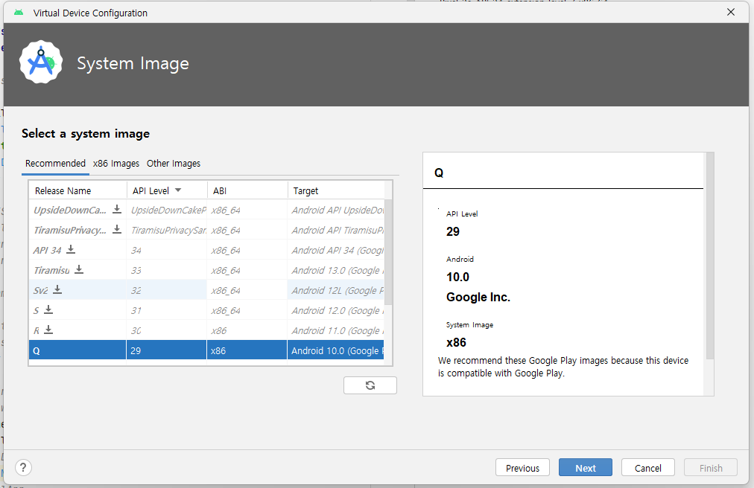Select the Android 12L target cell
This screenshot has width=754, height=488.
point(336,290)
